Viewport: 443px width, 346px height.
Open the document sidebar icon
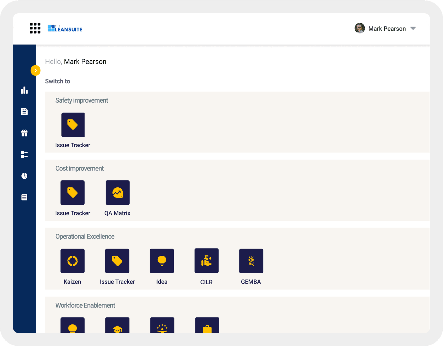click(24, 112)
